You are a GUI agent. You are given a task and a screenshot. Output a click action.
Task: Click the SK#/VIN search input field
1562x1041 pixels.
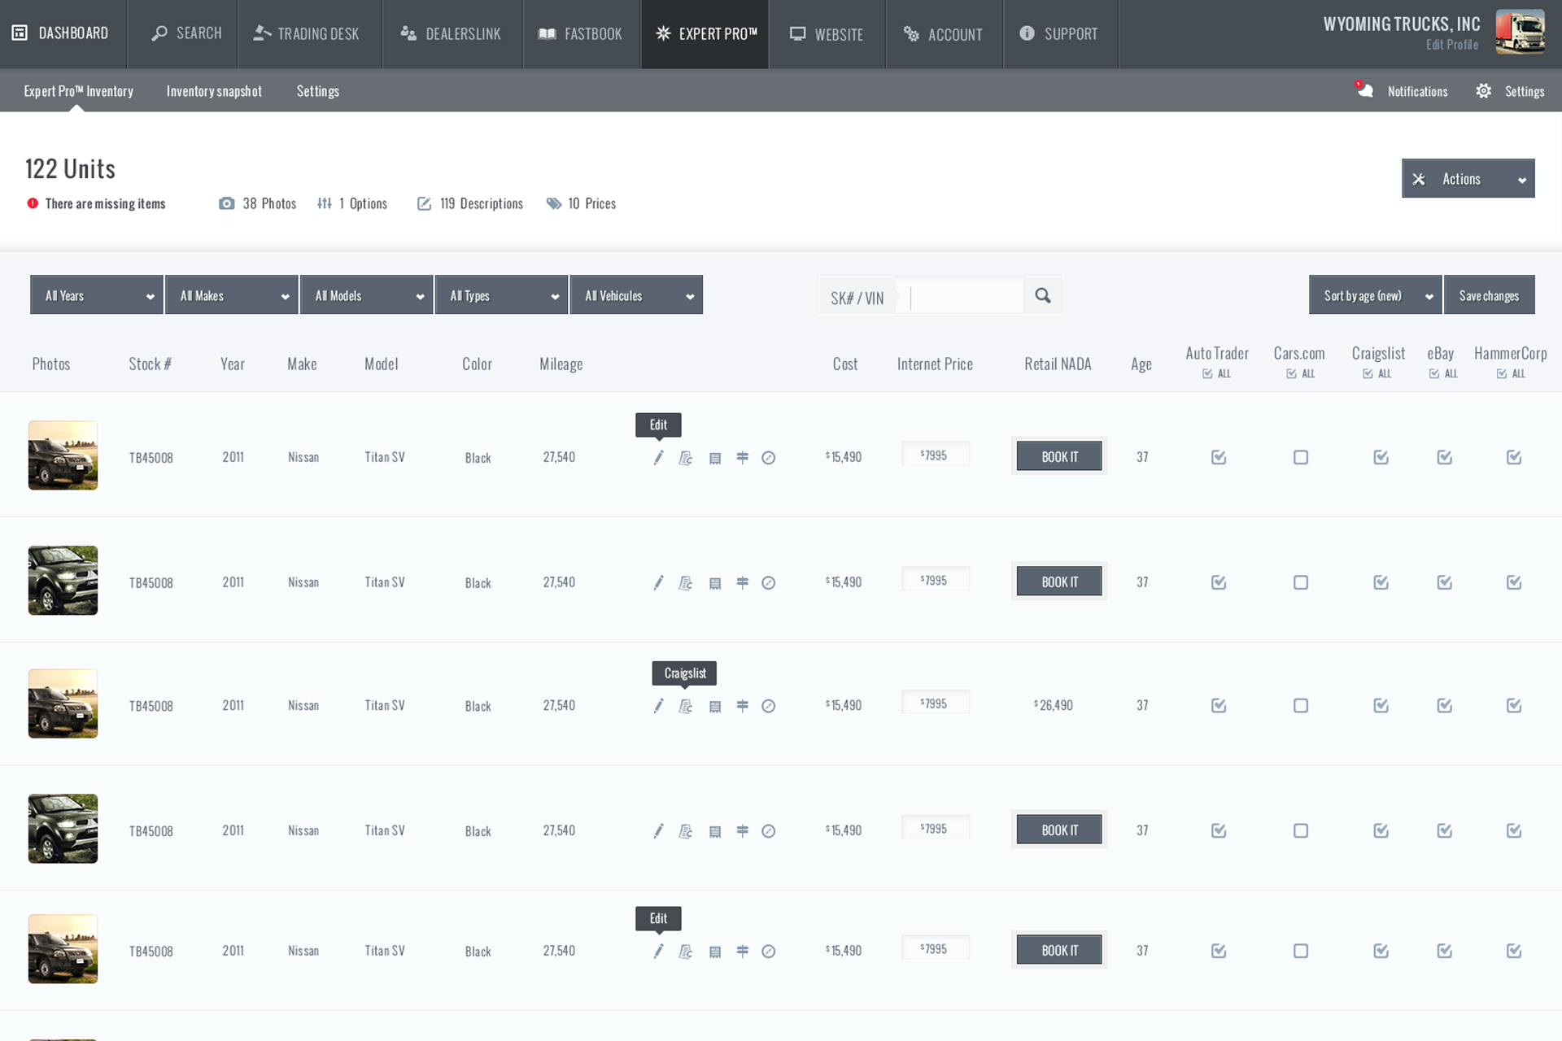click(966, 297)
